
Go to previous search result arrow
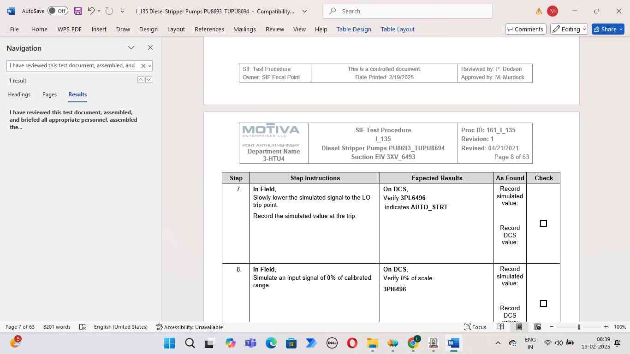(x=141, y=80)
